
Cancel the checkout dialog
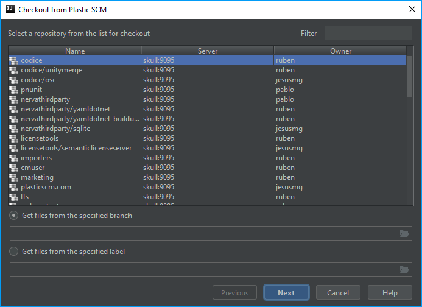[x=338, y=293]
